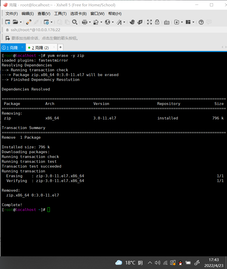Click the weather cloud icon in taskbar

click(x=119, y=263)
